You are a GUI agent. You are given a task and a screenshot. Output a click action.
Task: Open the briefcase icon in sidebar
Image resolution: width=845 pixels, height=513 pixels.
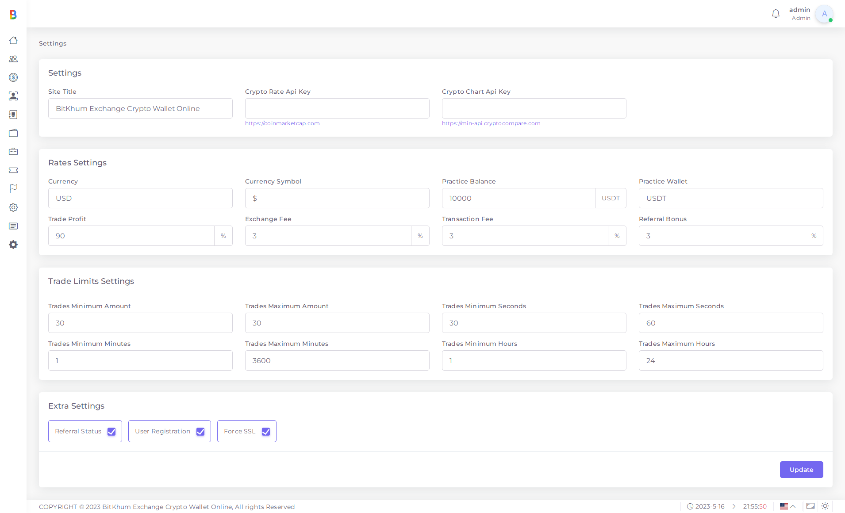click(x=13, y=152)
